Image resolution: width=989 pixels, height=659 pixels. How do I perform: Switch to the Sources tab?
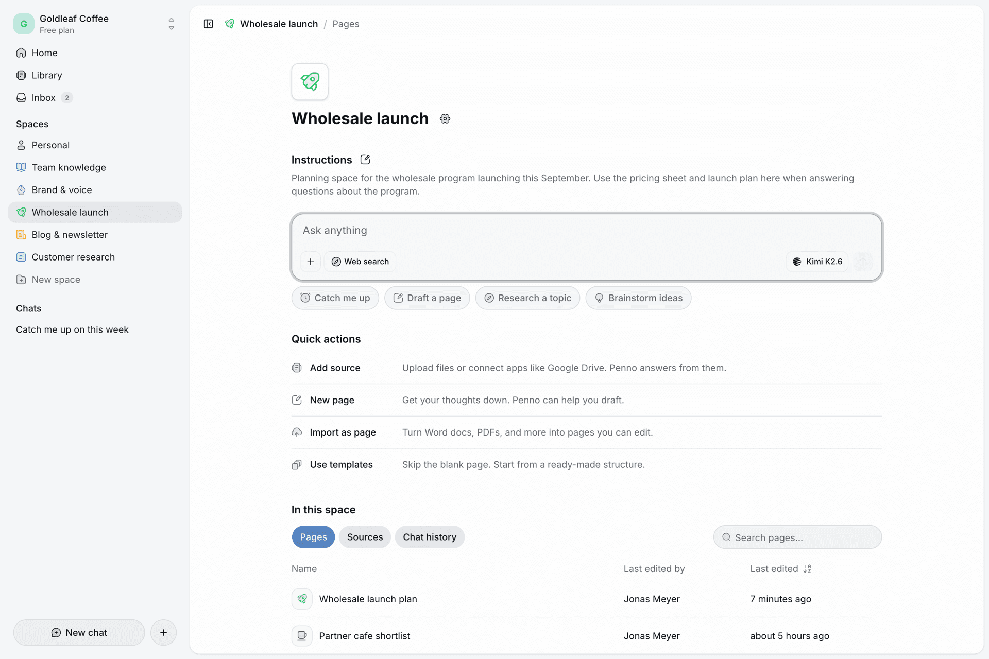(365, 537)
